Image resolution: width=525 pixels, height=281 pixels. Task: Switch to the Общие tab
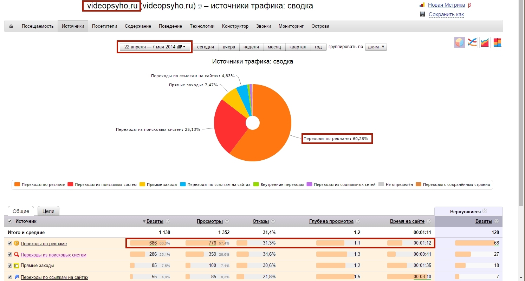[21, 211]
